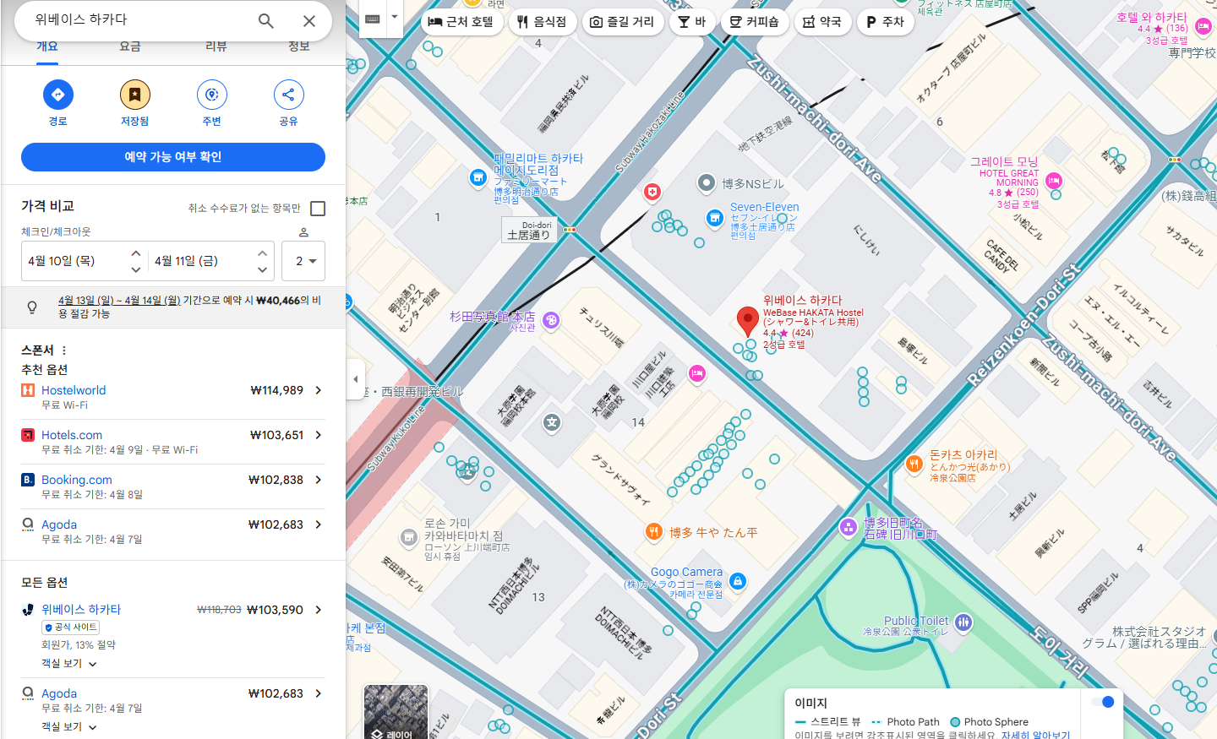Filter map by 주차 chip
The image size is (1217, 739).
pyautogui.click(x=886, y=22)
